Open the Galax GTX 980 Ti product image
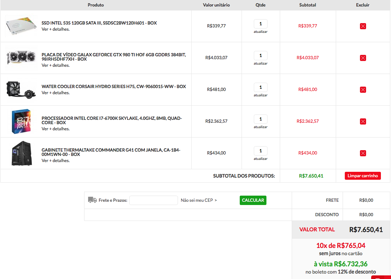Image resolution: width=391 pixels, height=279 pixels. [21, 58]
